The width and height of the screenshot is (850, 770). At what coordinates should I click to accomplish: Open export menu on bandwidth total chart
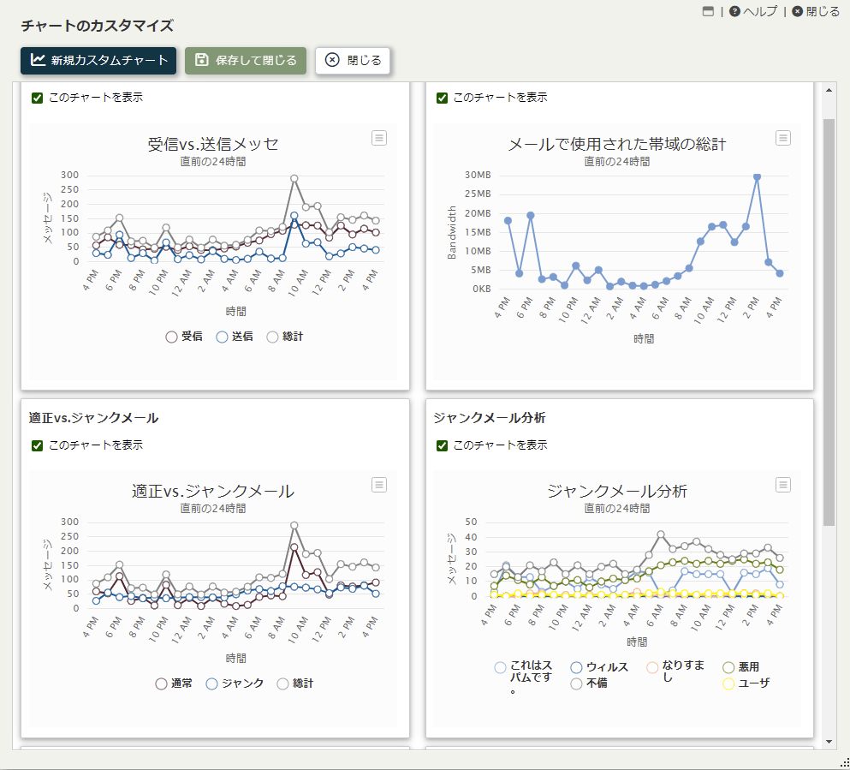pyautogui.click(x=782, y=138)
